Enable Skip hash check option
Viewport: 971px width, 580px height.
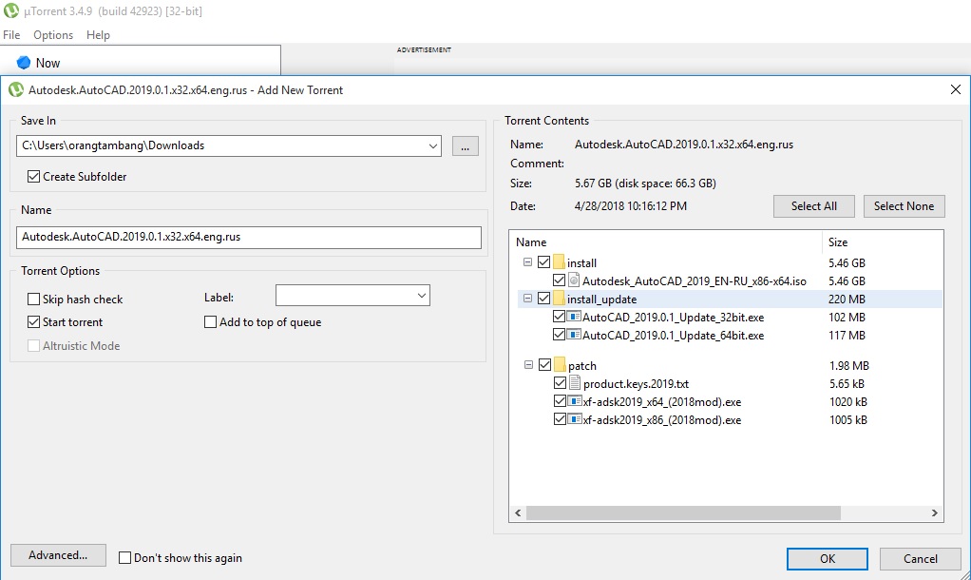(33, 300)
